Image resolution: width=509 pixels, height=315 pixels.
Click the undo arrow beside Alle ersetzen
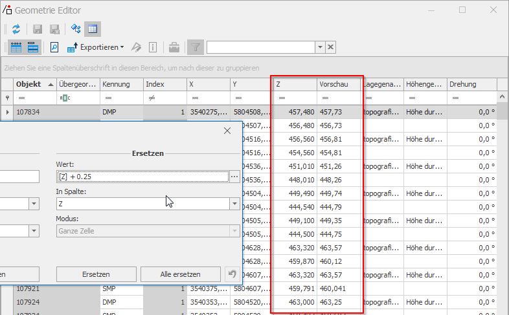[x=232, y=274]
